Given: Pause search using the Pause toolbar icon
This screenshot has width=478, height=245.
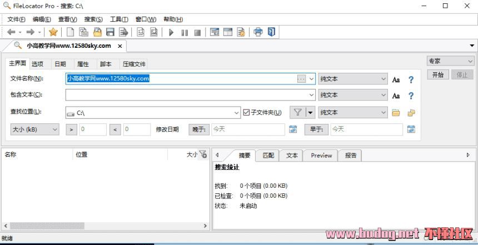Looking at the screenshot, I should click(185, 32).
